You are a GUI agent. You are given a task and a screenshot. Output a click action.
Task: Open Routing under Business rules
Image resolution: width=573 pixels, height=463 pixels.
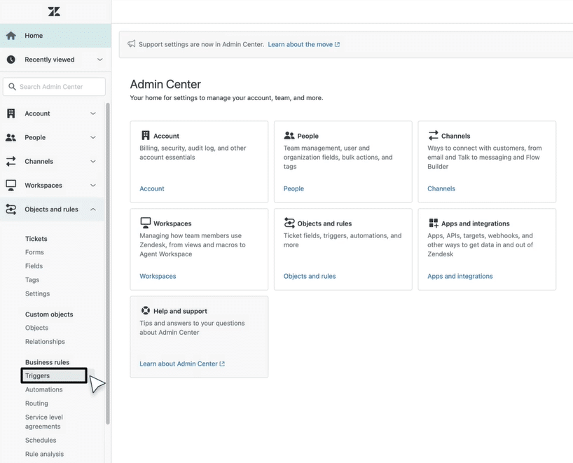pyautogui.click(x=36, y=403)
